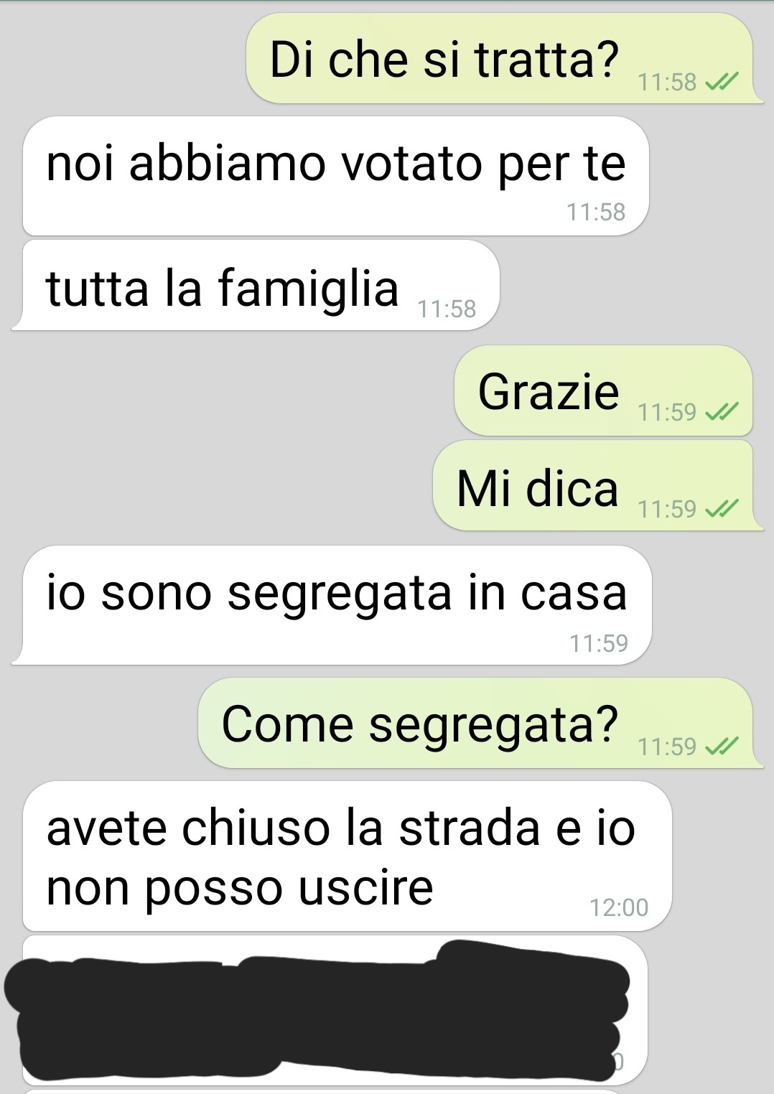The width and height of the screenshot is (774, 1094).
Task: Tap the 11:58 timestamp beside 'tutta la famiglia'
Action: pos(447,309)
